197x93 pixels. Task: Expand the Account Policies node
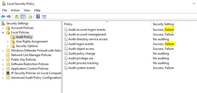click(3, 28)
